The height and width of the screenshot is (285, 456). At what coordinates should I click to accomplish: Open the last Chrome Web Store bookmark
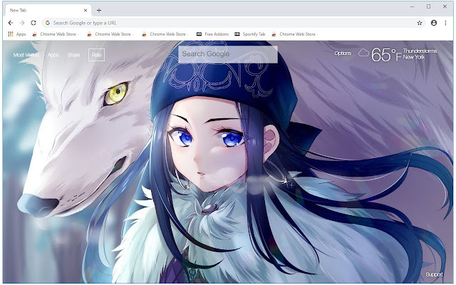point(294,34)
